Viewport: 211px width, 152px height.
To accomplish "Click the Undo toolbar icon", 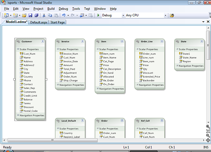I will point(64,15).
